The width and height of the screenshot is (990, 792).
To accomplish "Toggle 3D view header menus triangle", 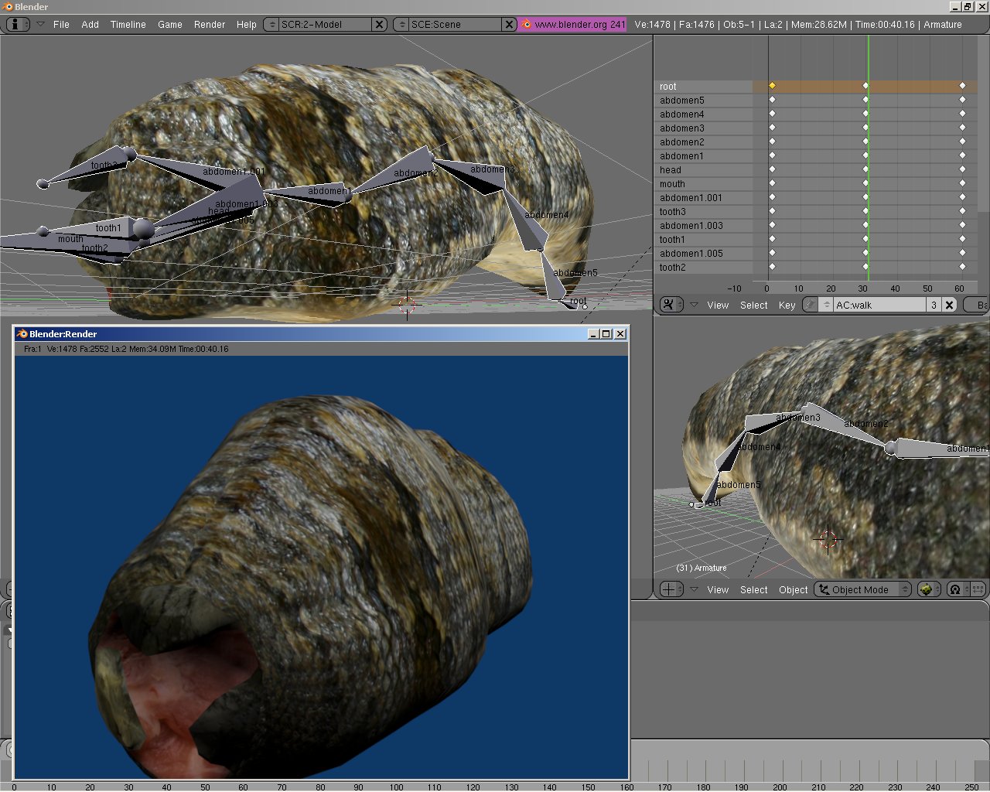I will [694, 589].
